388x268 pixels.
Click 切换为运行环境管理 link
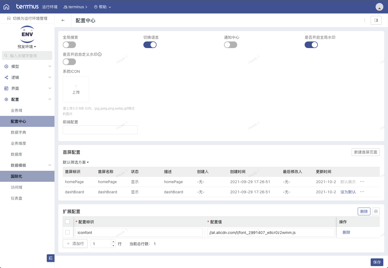(30, 18)
